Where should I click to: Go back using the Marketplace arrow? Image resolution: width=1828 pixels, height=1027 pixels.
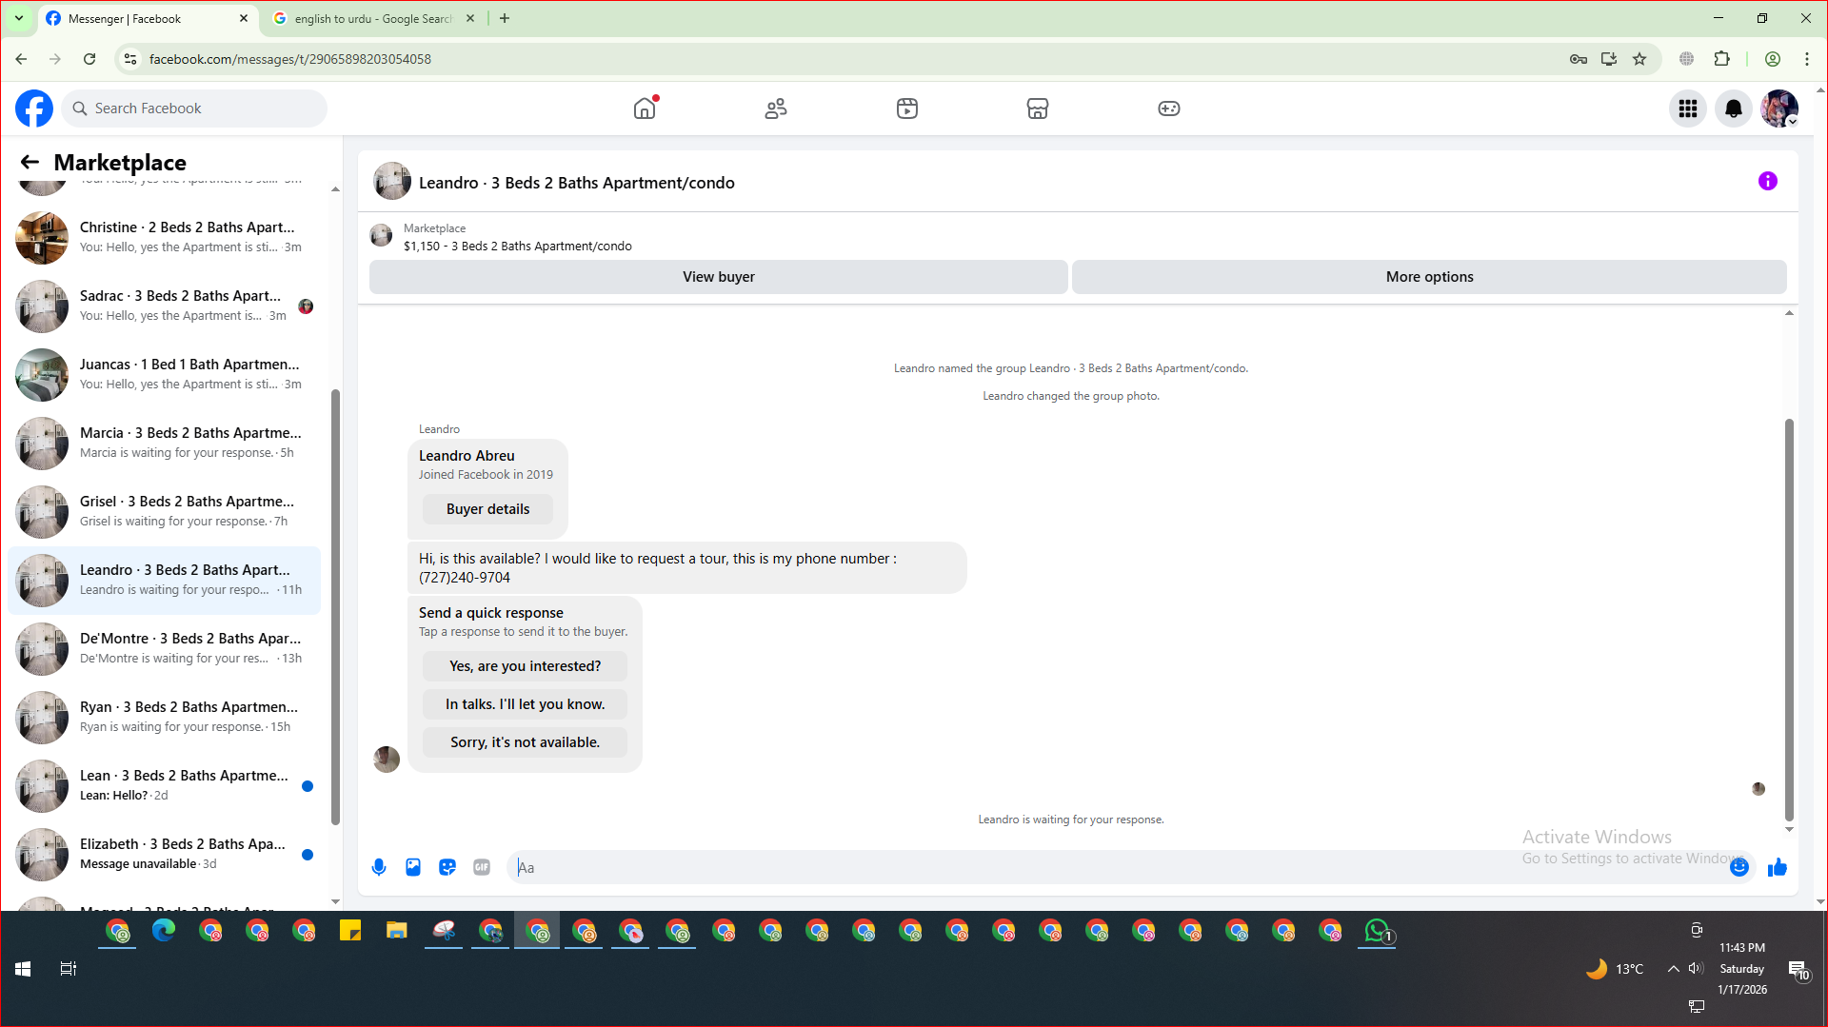tap(30, 163)
